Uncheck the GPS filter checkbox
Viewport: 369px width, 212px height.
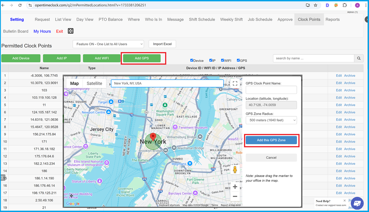(238, 60)
